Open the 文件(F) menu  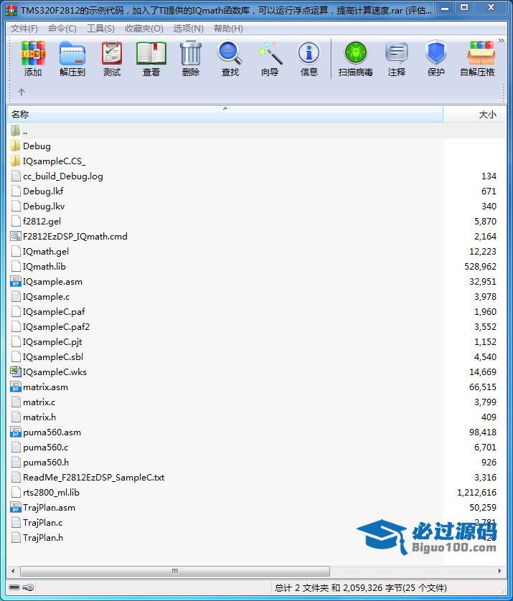pyautogui.click(x=24, y=29)
